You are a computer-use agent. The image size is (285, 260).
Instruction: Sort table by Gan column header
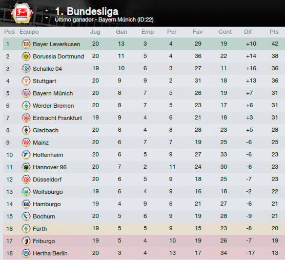(121, 32)
